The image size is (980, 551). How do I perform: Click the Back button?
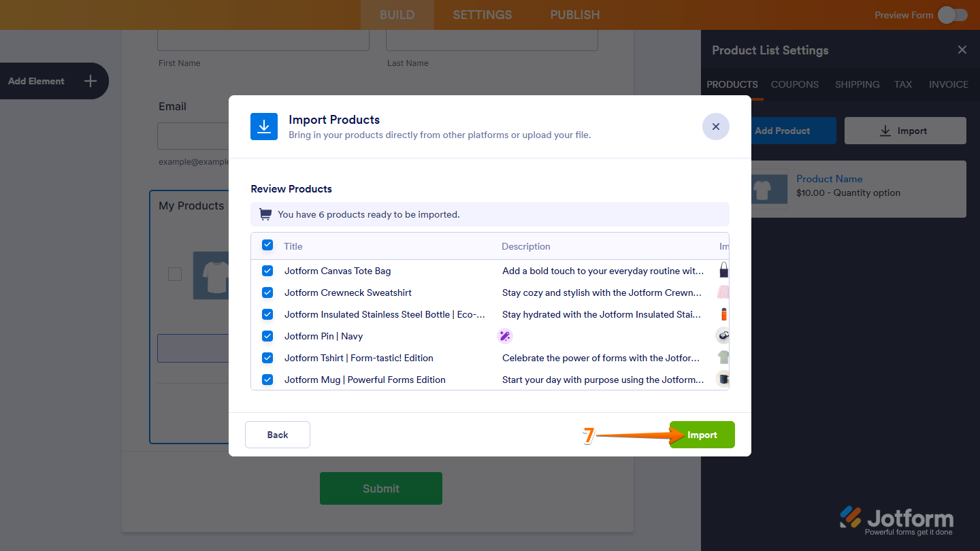point(277,434)
